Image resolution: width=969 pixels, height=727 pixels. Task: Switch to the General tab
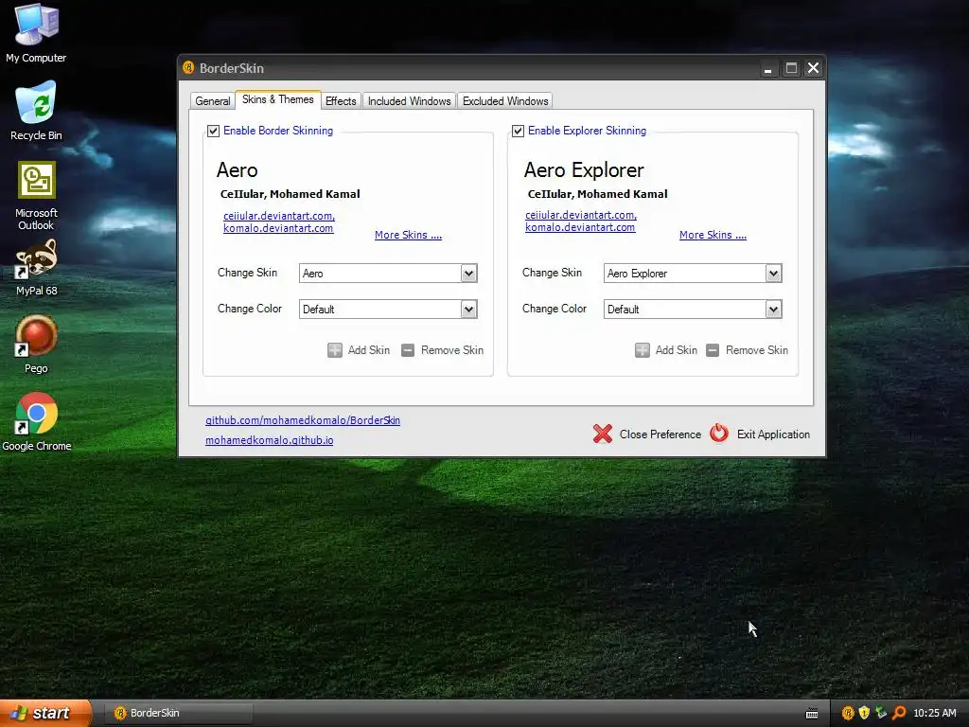click(x=213, y=100)
